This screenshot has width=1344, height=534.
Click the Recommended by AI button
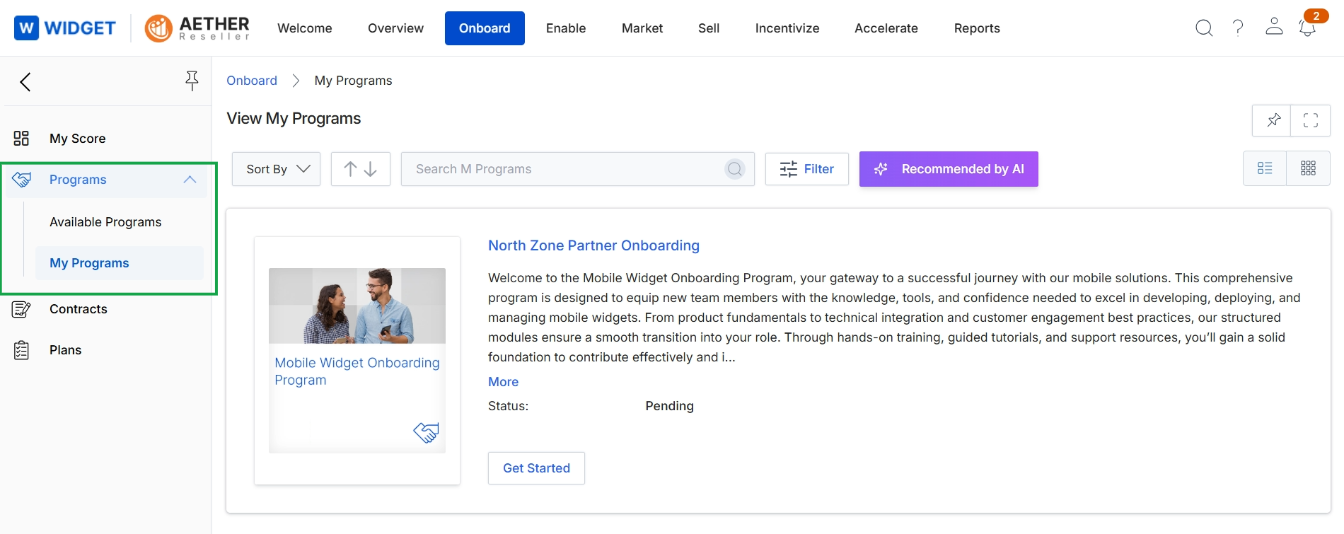(x=949, y=169)
